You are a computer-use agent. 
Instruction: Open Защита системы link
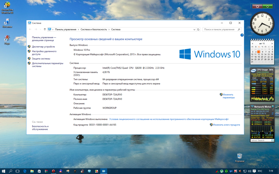pyautogui.click(x=41, y=58)
